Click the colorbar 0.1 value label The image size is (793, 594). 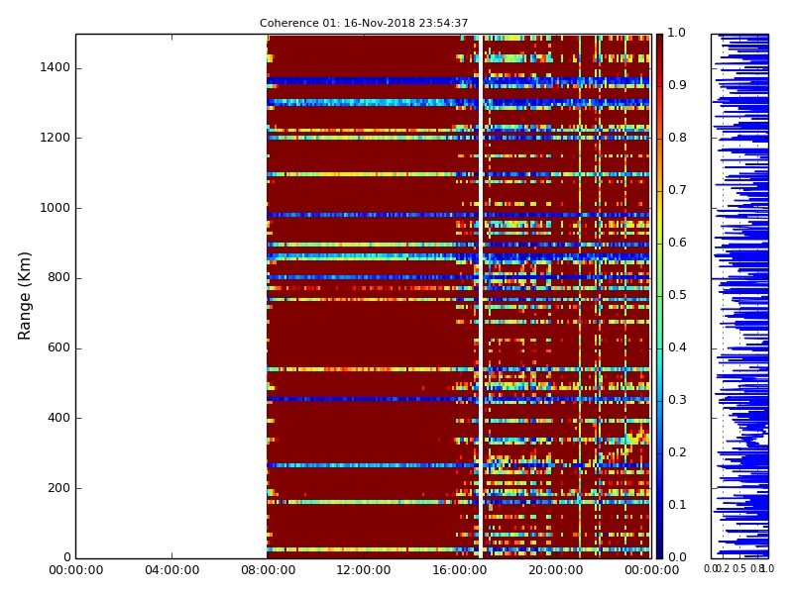click(677, 505)
